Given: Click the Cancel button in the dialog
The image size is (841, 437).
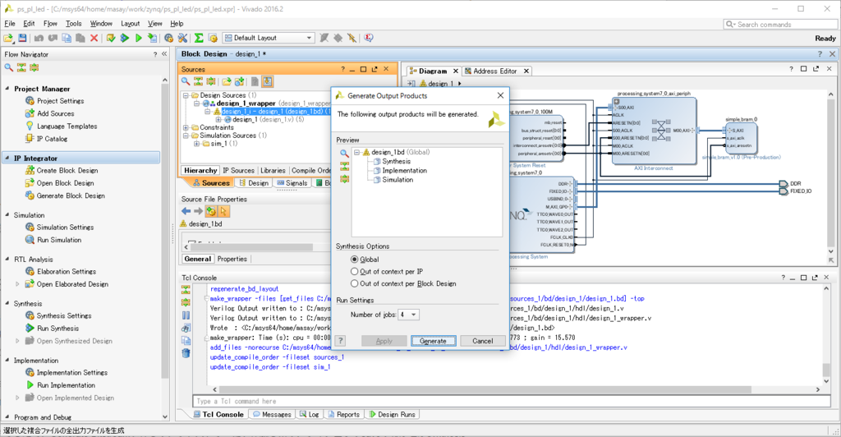Looking at the screenshot, I should coord(483,341).
